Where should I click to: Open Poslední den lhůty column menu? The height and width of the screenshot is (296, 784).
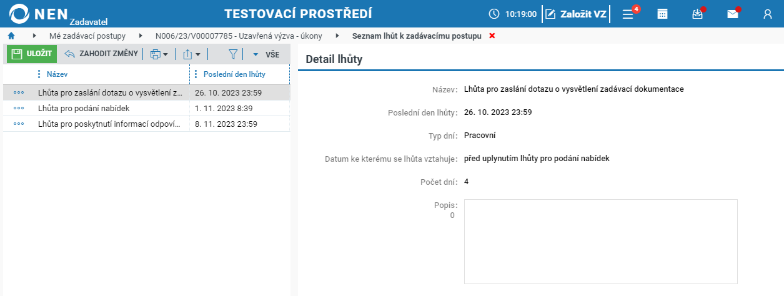click(x=197, y=74)
